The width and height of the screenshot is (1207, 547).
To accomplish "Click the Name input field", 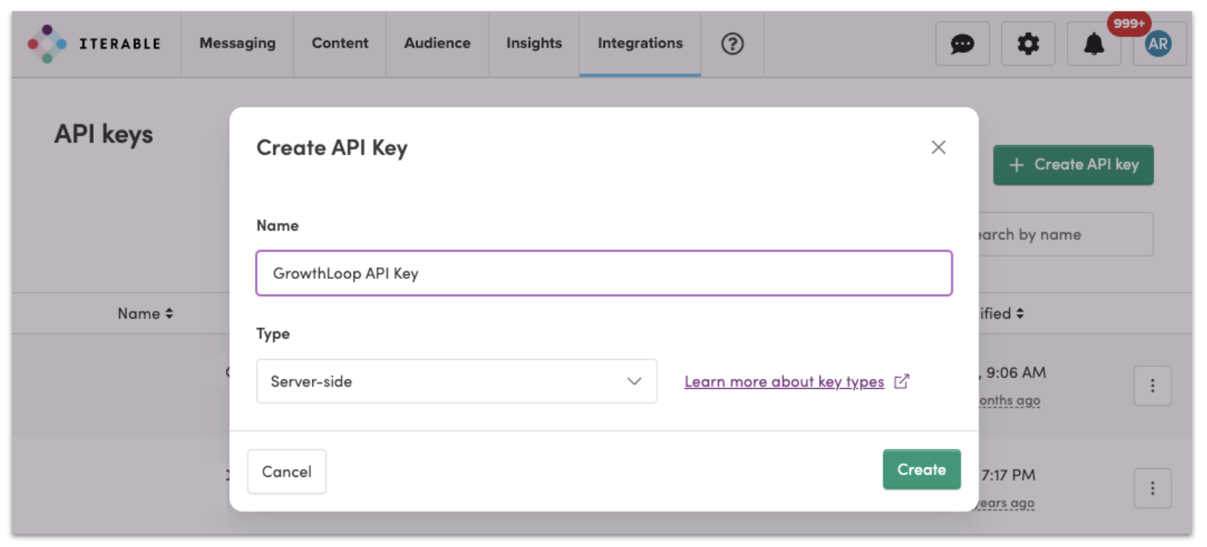I will (603, 273).
